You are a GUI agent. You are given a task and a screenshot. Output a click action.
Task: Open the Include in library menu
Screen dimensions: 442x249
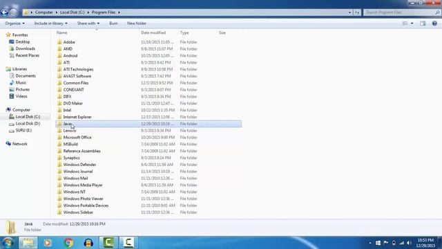click(50, 24)
